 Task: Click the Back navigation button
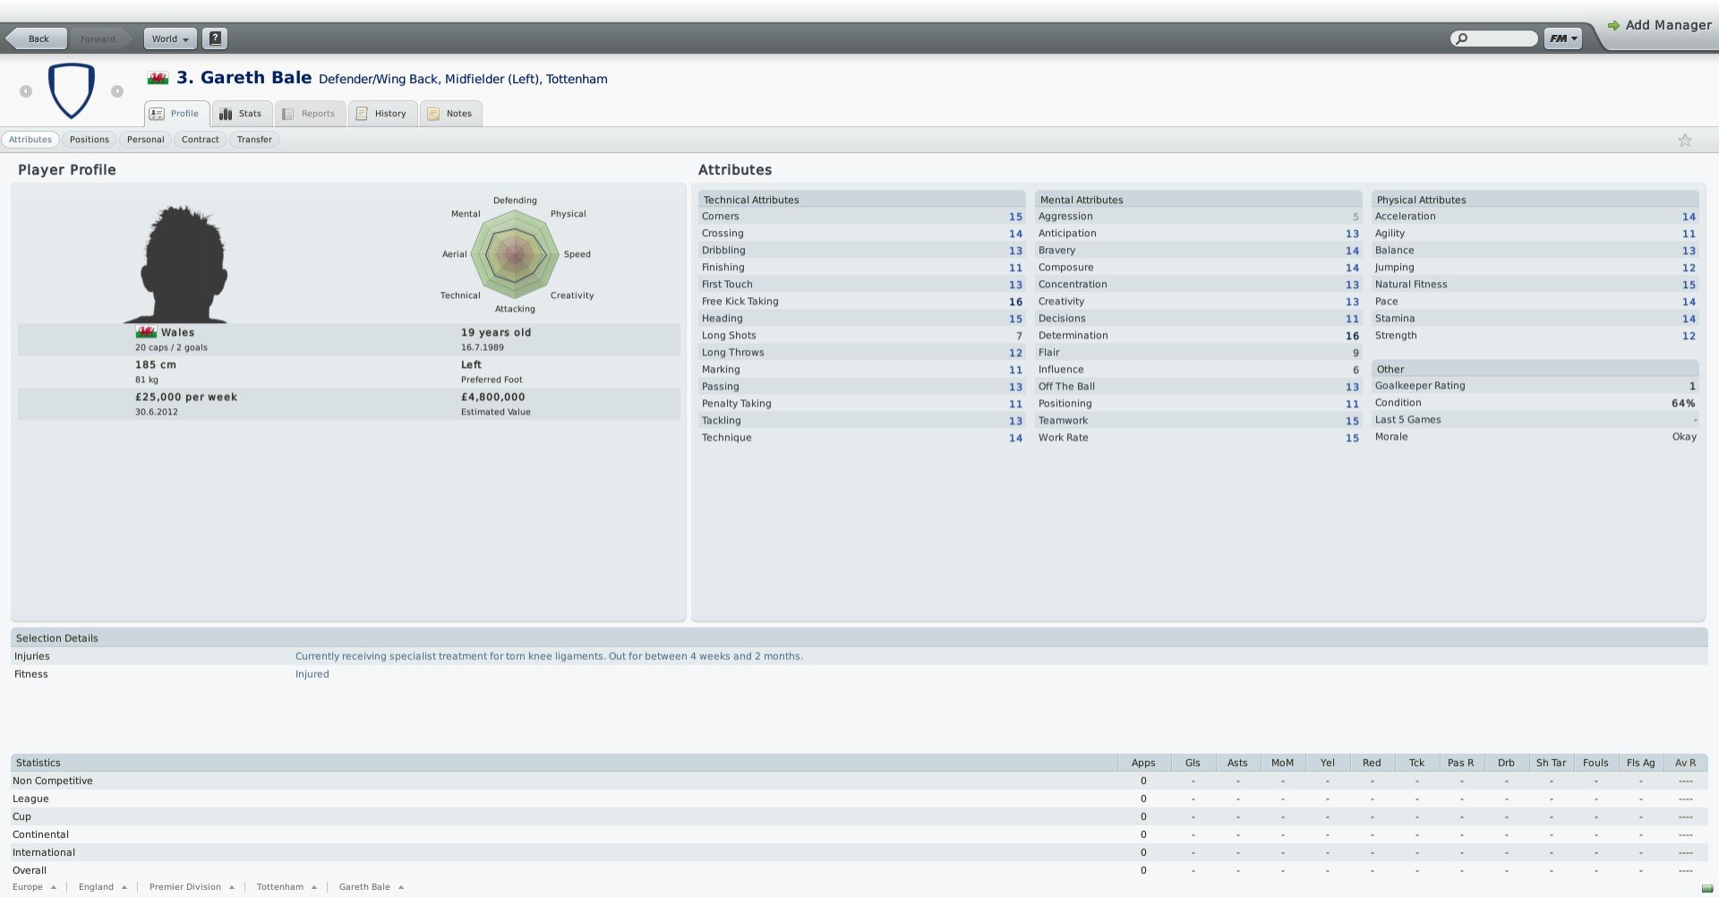pyautogui.click(x=38, y=38)
